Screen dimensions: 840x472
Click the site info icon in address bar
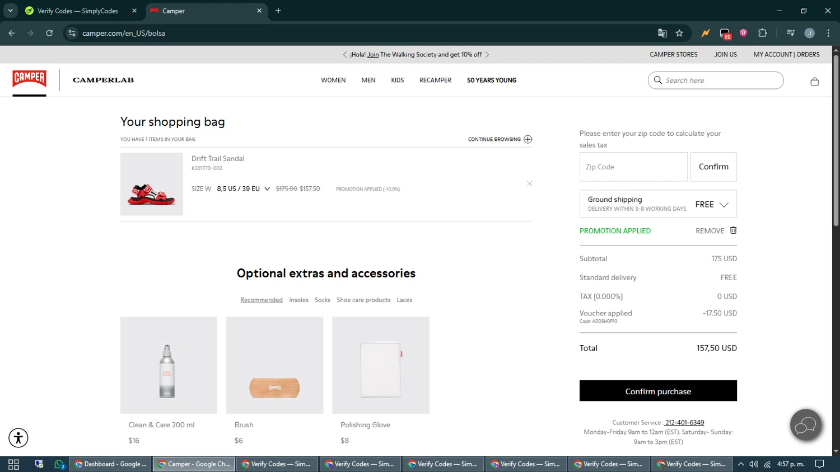click(72, 33)
